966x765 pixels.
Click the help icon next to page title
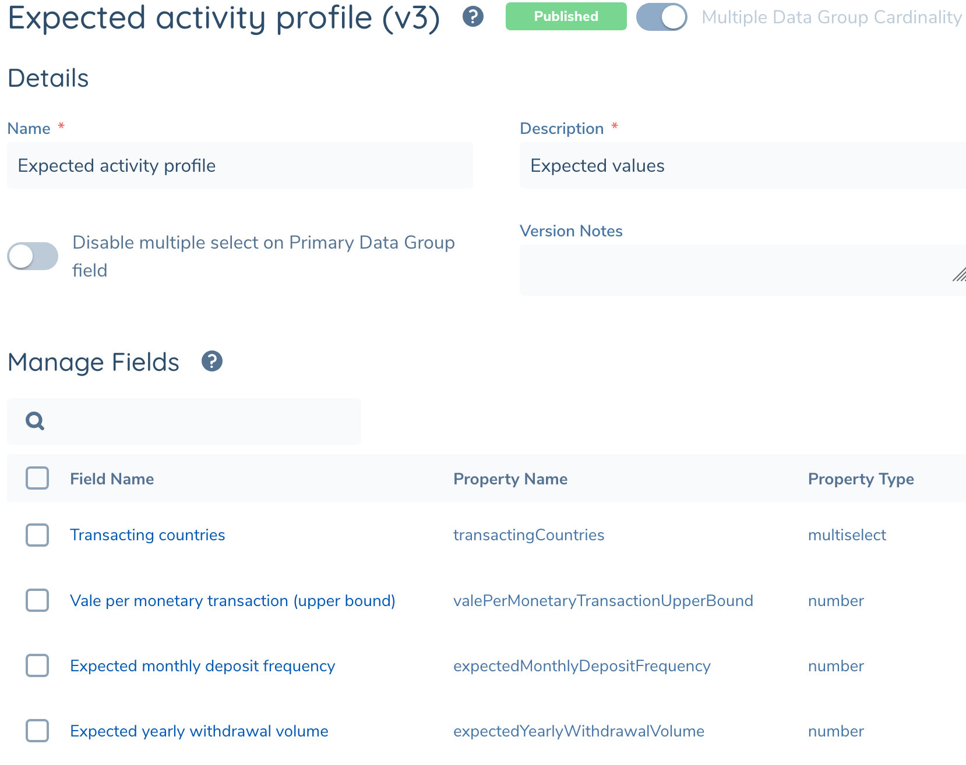[473, 17]
